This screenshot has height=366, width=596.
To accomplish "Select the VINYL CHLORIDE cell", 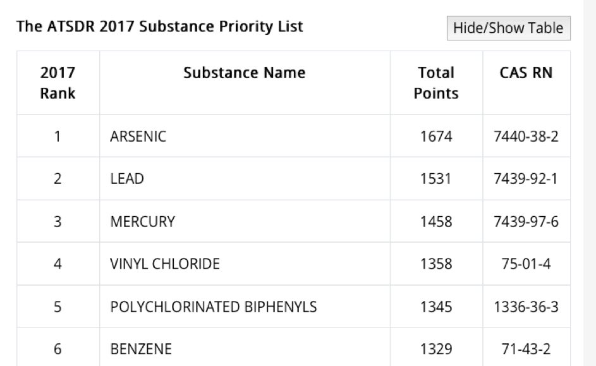I will (x=165, y=264).
